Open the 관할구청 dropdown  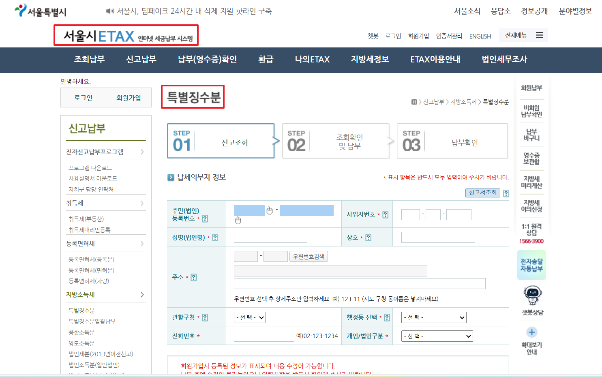click(x=250, y=317)
